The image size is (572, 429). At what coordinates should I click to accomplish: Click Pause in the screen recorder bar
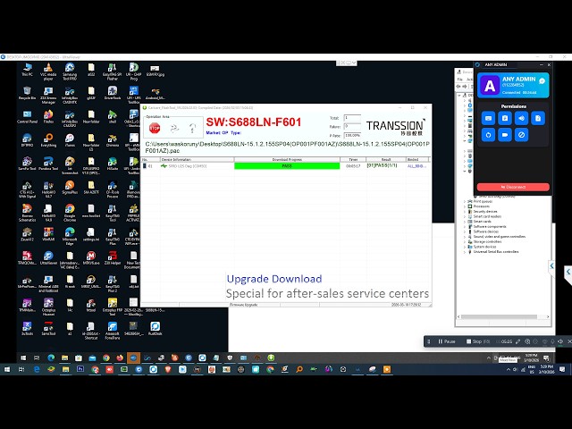(x=447, y=341)
